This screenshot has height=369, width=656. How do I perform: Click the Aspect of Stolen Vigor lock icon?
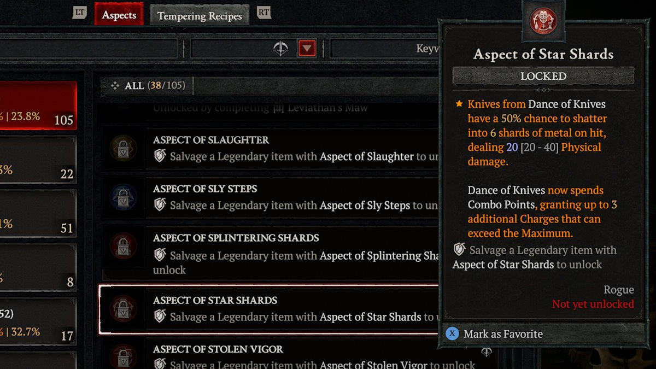[123, 358]
